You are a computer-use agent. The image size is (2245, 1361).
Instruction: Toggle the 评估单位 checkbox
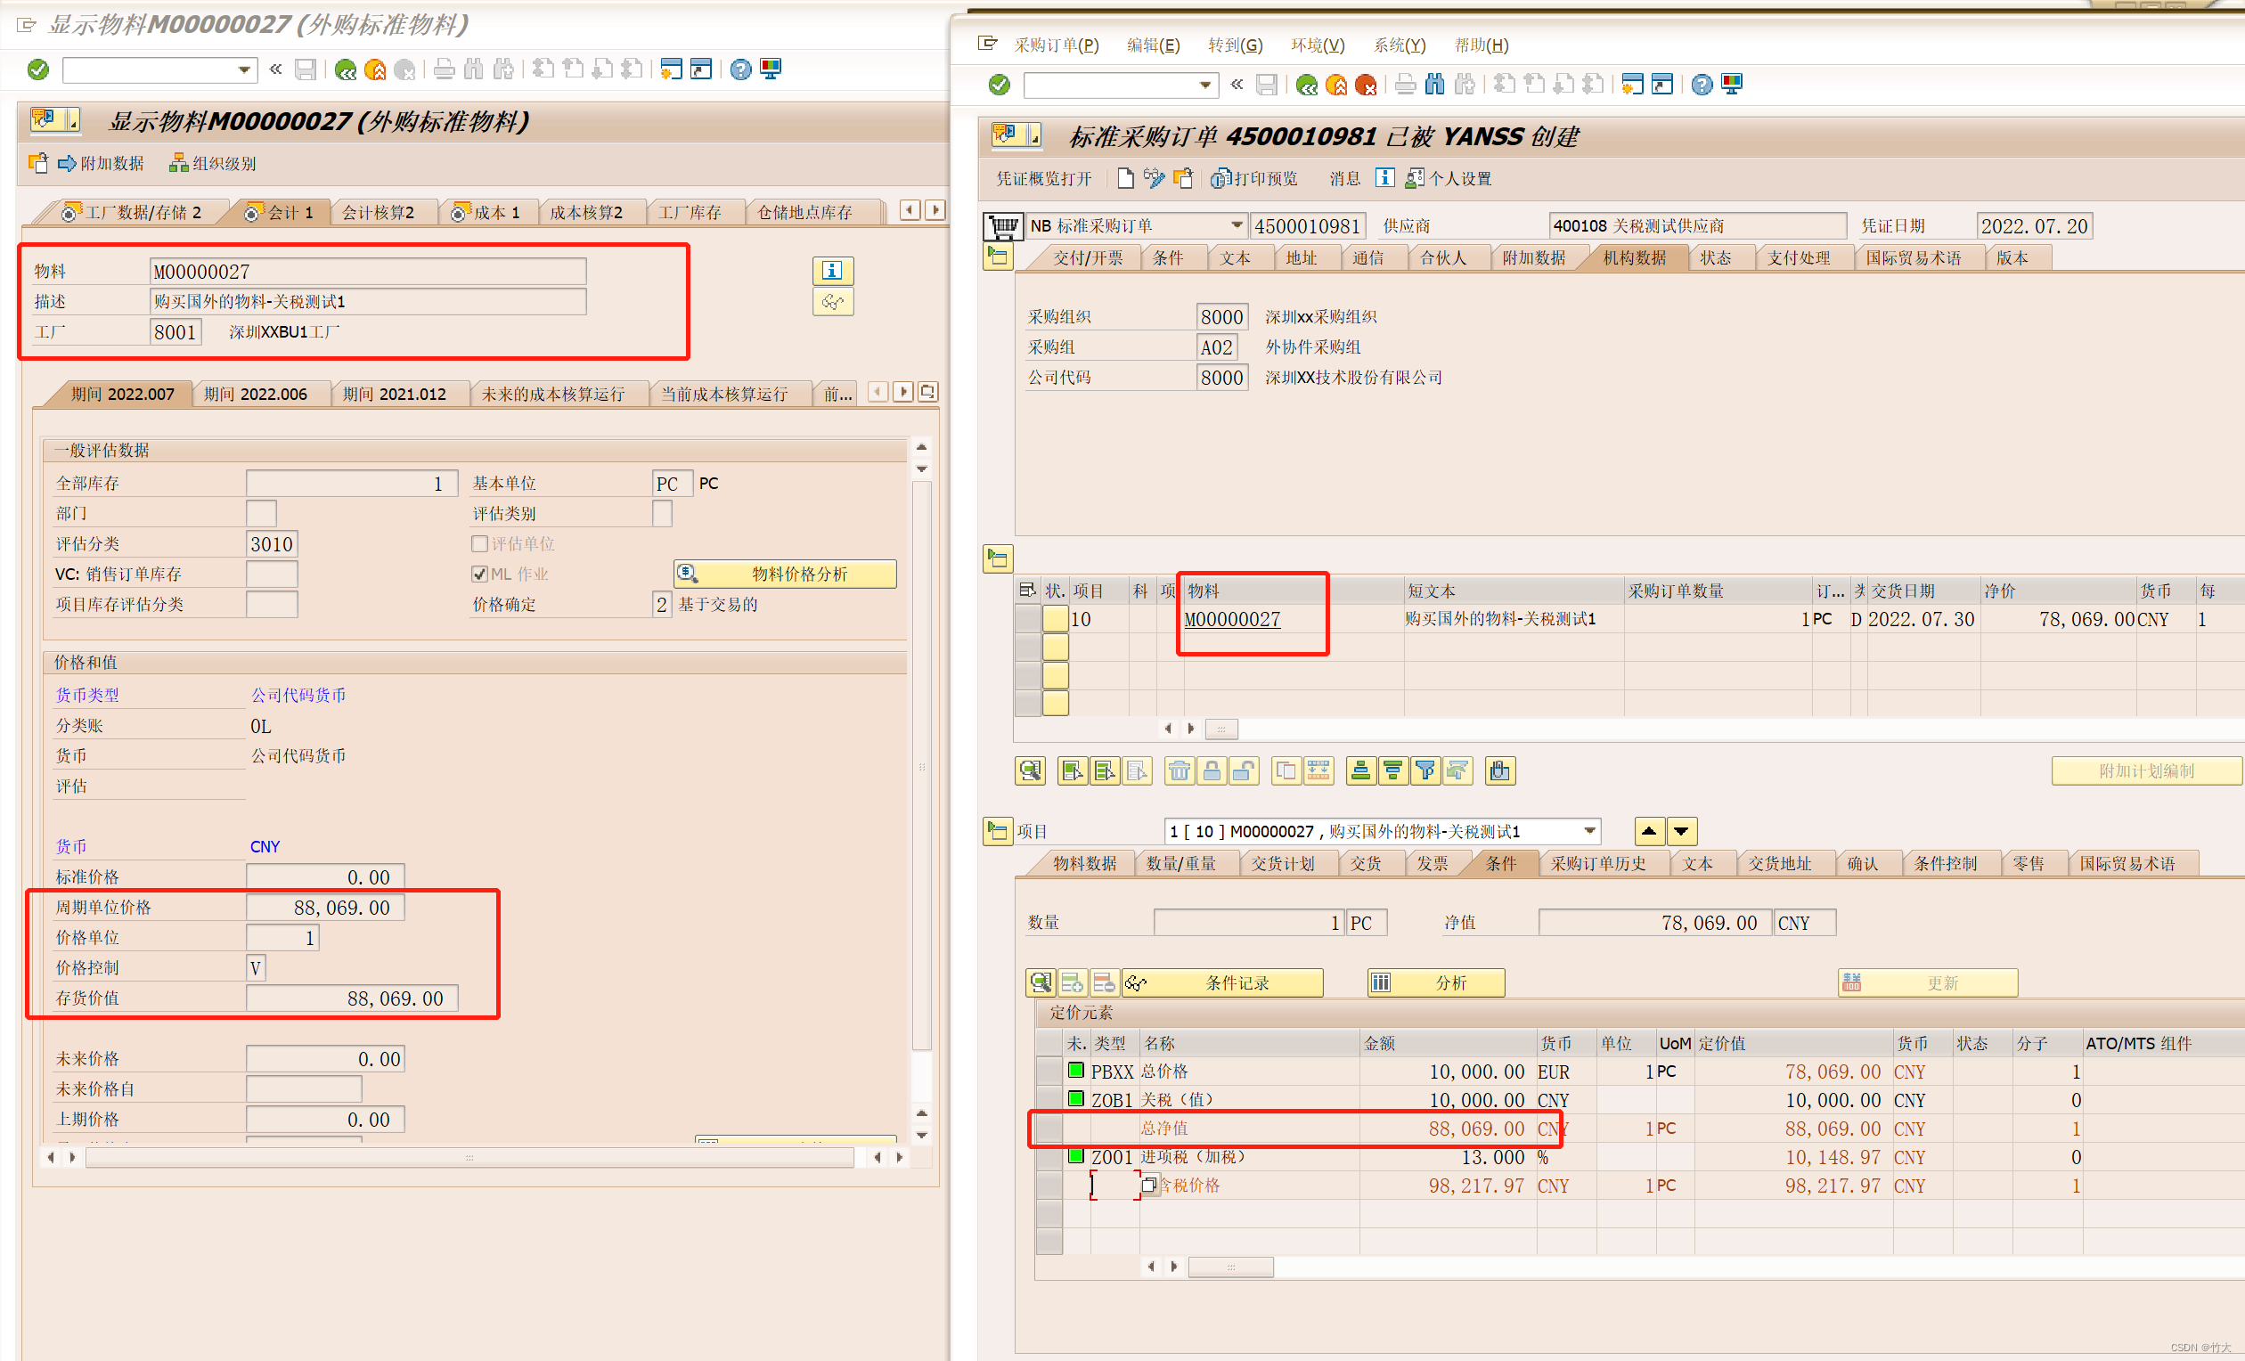[479, 544]
